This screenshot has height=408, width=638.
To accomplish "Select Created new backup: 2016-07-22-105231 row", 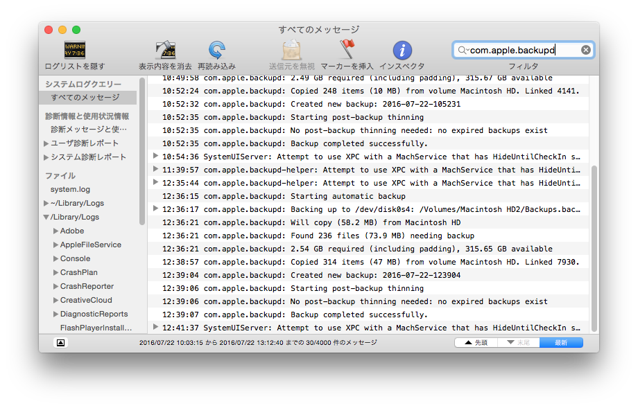I will (x=368, y=104).
